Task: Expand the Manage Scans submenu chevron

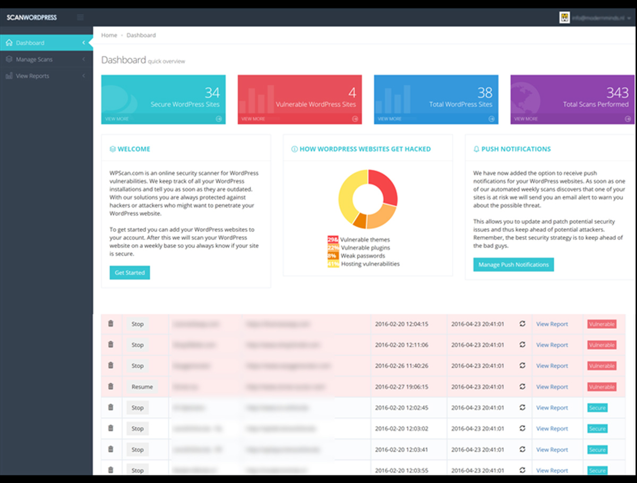Action: tap(83, 59)
